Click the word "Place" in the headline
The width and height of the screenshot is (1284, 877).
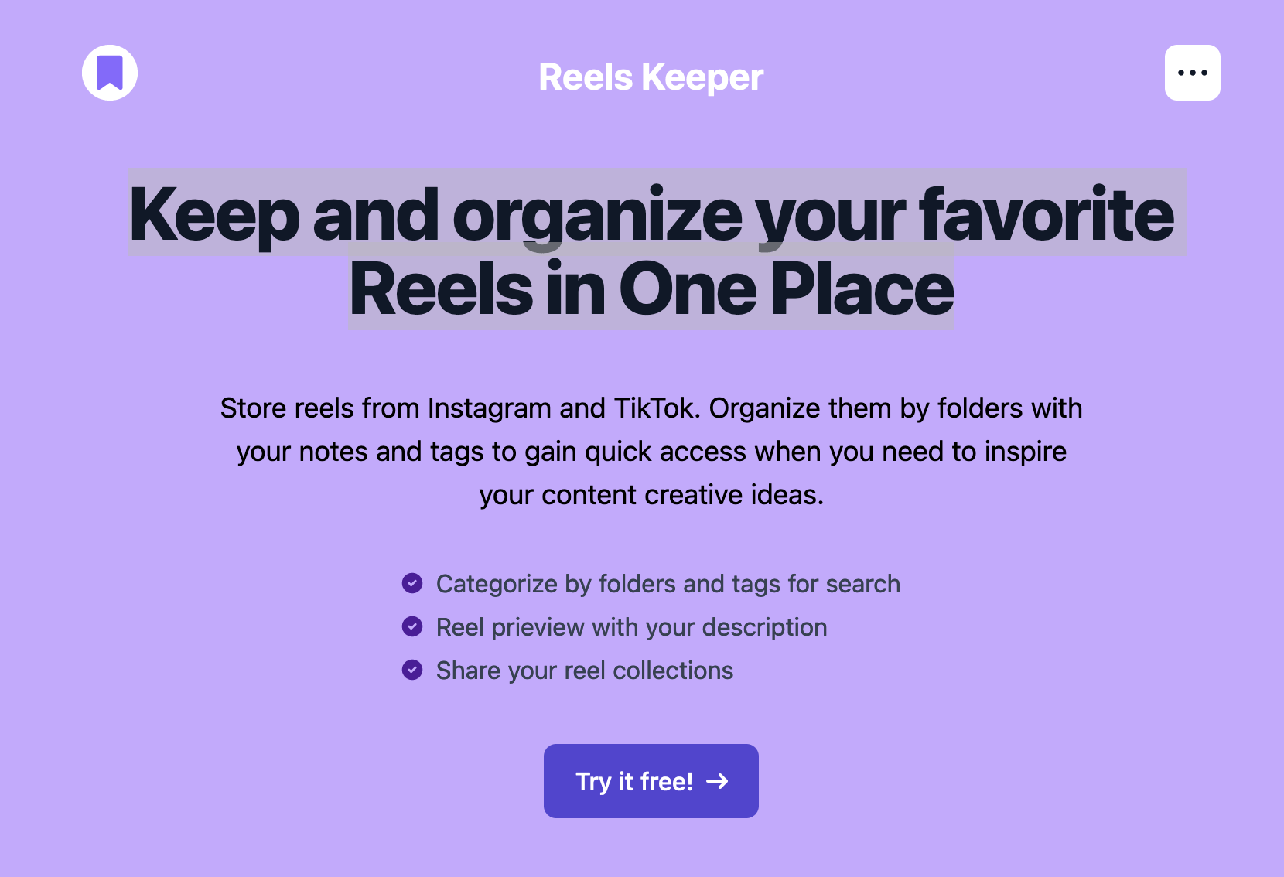click(862, 289)
